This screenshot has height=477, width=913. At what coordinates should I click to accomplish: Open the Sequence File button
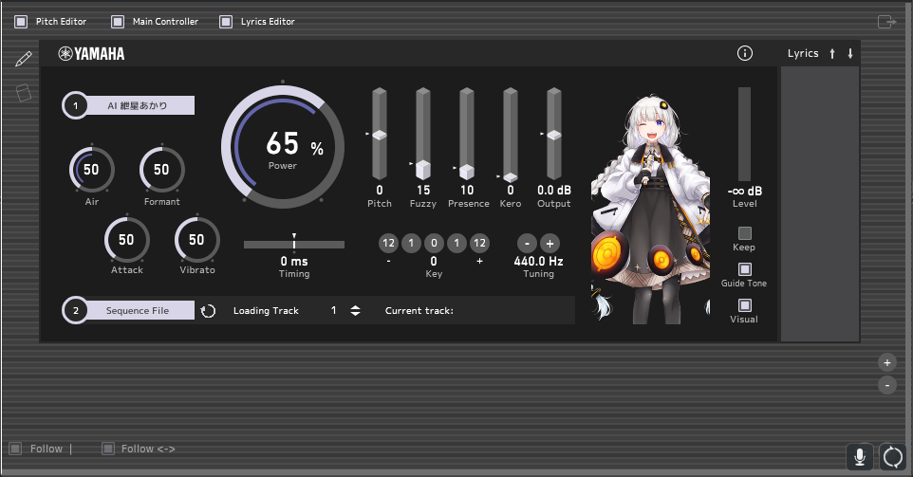coord(137,311)
